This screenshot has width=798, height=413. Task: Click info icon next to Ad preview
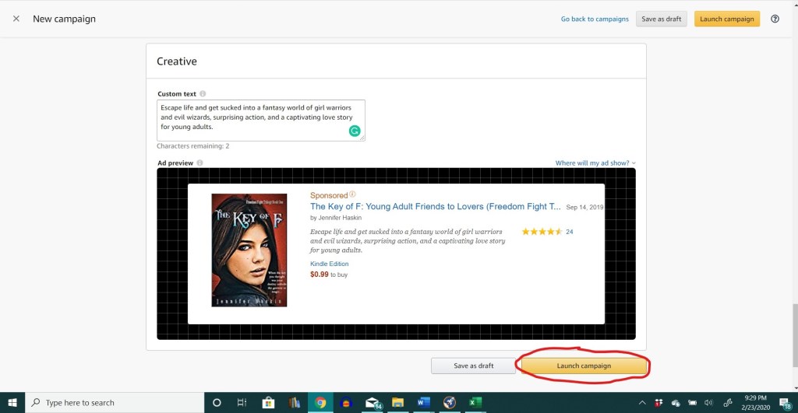(x=200, y=163)
